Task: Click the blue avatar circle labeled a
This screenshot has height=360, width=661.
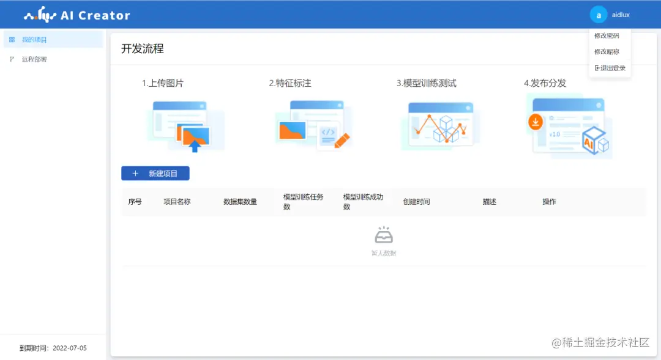Action: [598, 15]
